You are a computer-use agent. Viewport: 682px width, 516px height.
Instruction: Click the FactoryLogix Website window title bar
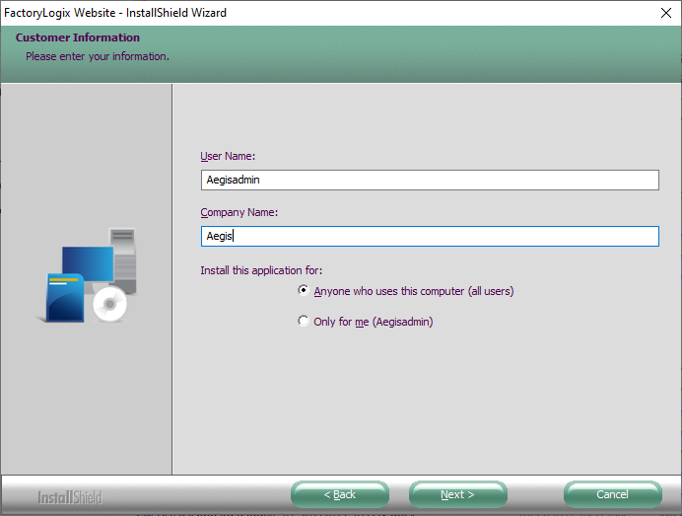coord(296,13)
